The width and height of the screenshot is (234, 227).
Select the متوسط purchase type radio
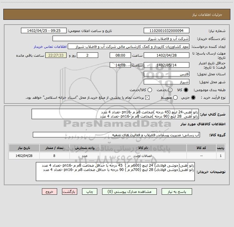tap(175, 98)
